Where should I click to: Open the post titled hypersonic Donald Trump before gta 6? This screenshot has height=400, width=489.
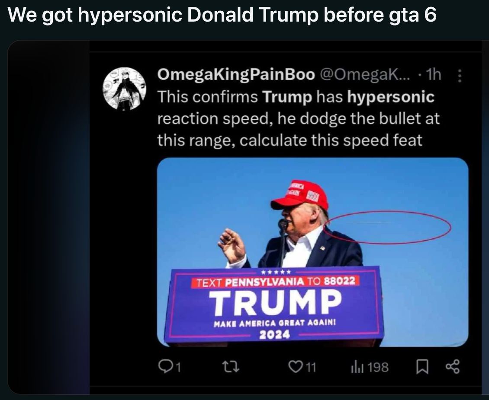(222, 14)
